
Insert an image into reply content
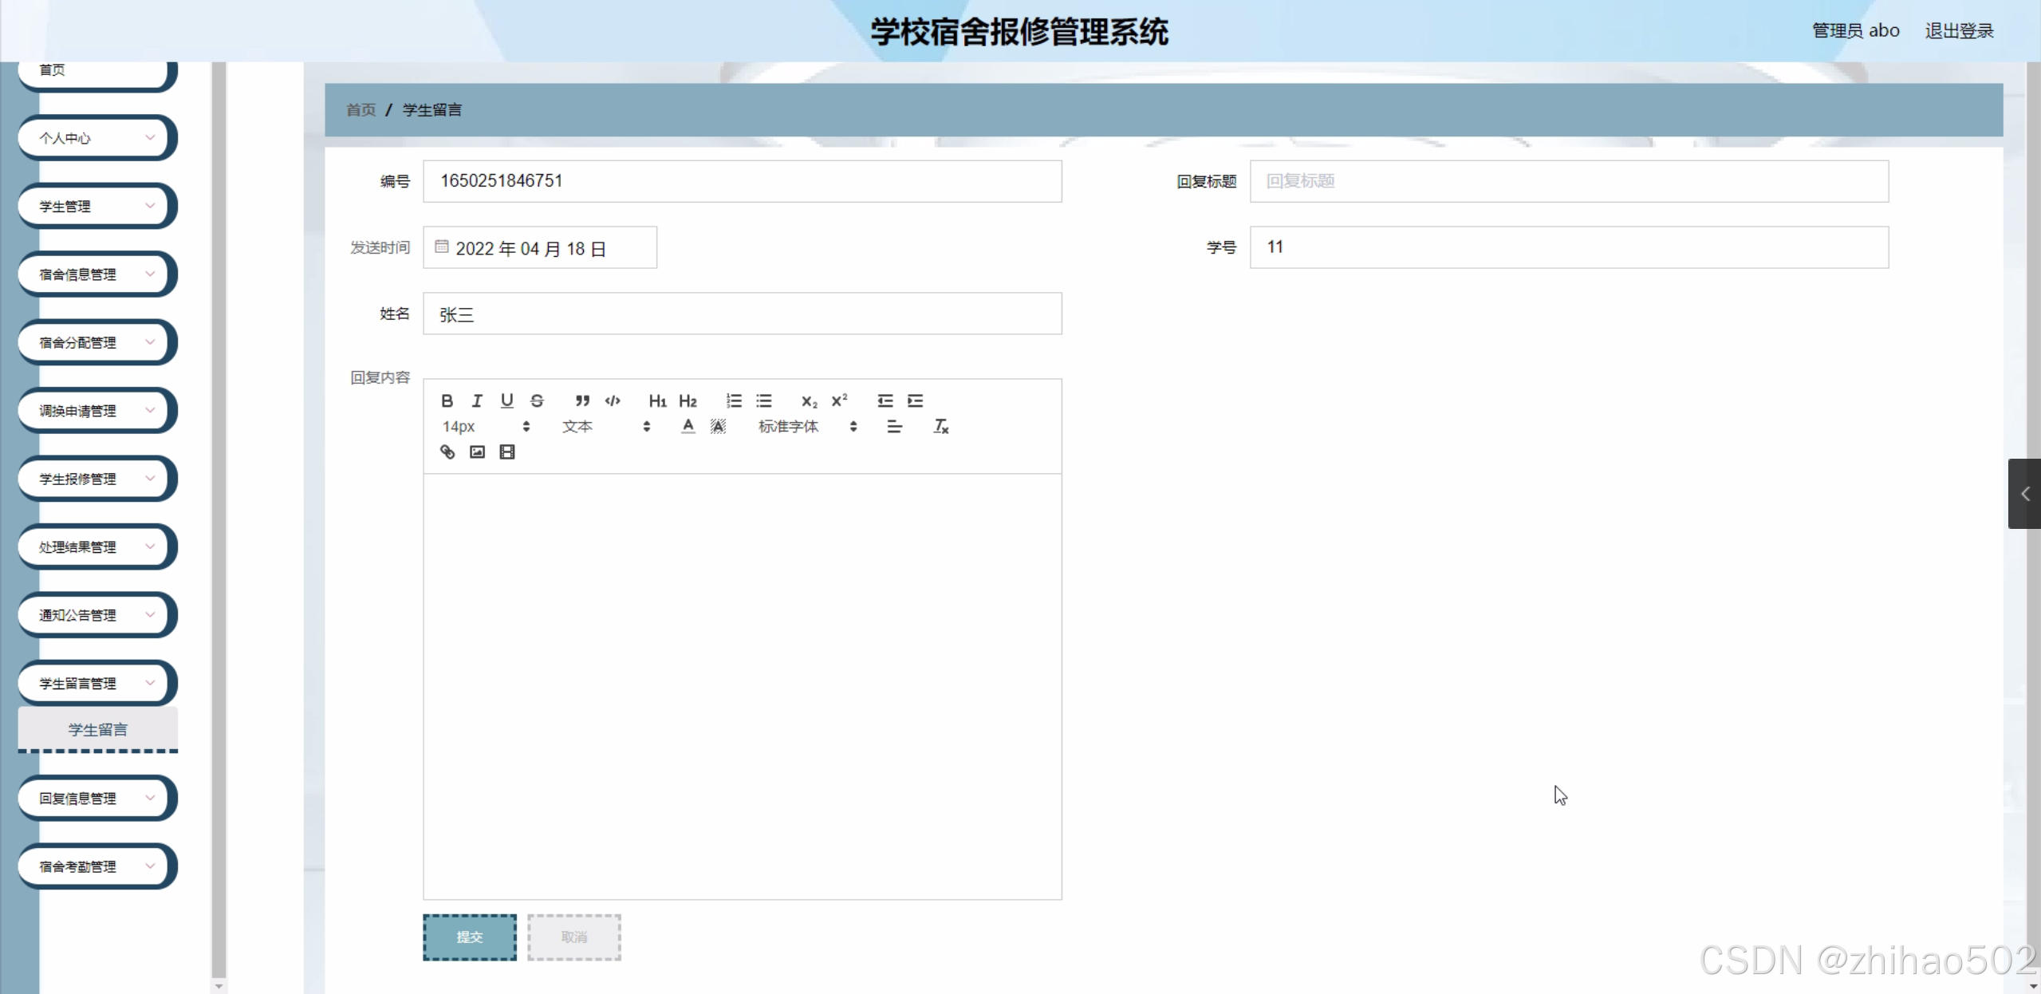coord(477,452)
